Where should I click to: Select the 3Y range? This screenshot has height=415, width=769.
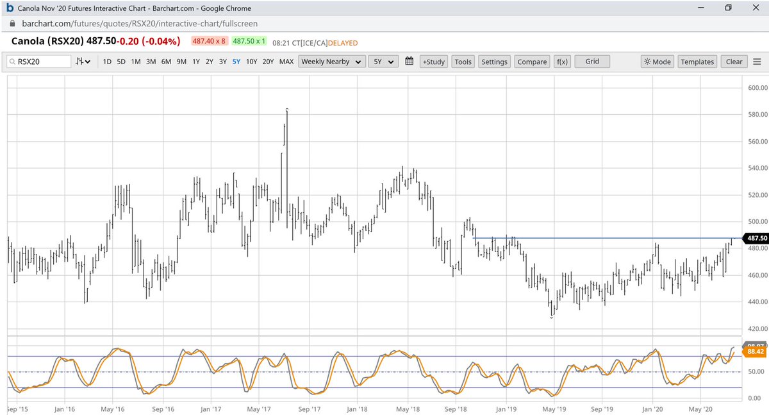point(222,62)
